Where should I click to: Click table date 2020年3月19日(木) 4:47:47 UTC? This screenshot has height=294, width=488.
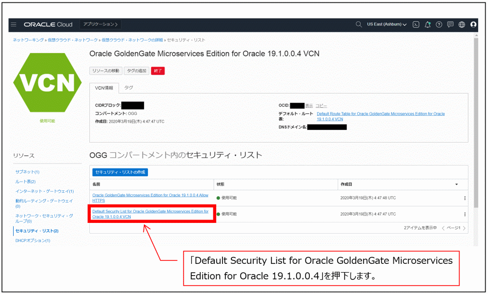click(368, 214)
